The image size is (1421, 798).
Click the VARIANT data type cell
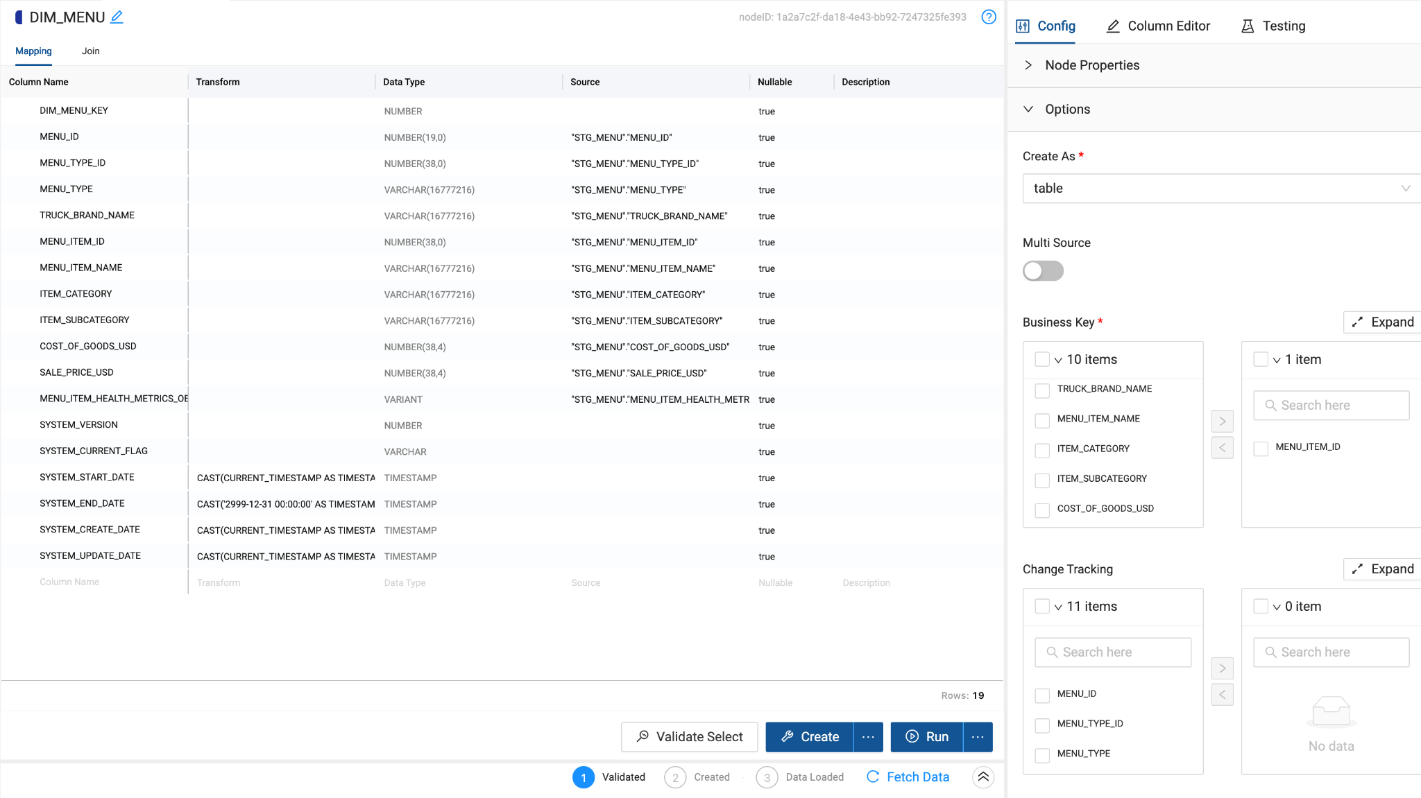[403, 399]
